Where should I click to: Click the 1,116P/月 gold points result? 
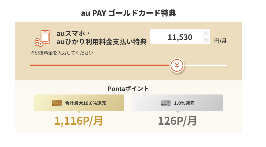coord(79,121)
